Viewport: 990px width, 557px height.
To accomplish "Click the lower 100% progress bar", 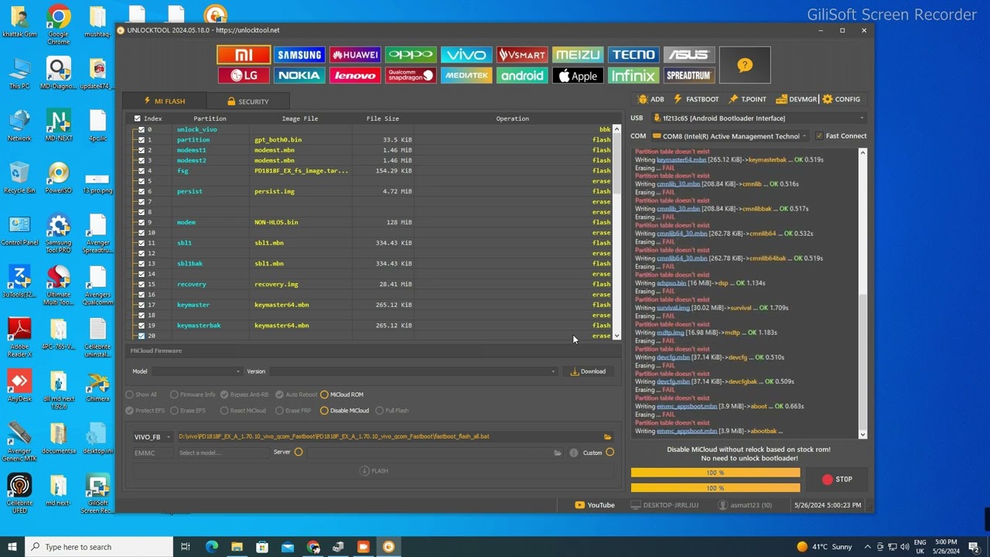I will tap(715, 488).
